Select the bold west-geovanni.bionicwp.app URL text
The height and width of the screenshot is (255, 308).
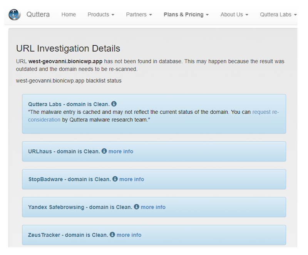tap(65, 61)
